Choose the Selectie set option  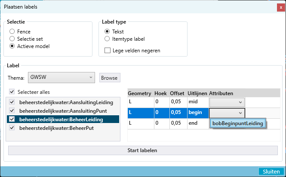(12, 39)
